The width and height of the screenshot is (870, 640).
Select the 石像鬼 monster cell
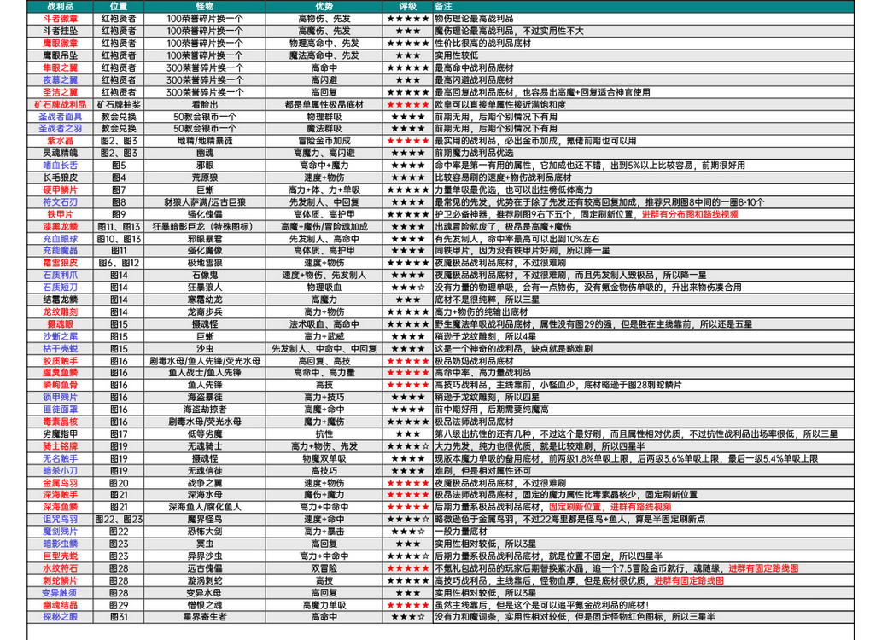pos(205,275)
